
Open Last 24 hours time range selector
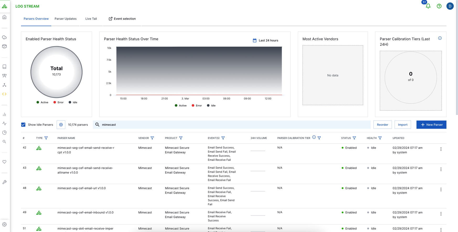[x=265, y=40]
